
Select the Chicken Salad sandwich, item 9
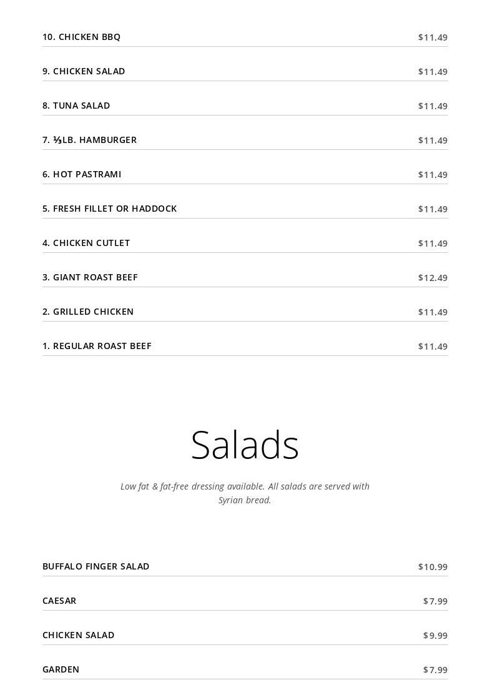(84, 71)
